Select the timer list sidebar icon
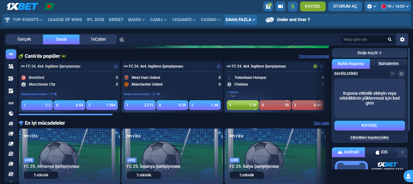This screenshot has height=184, width=413. point(11,91)
